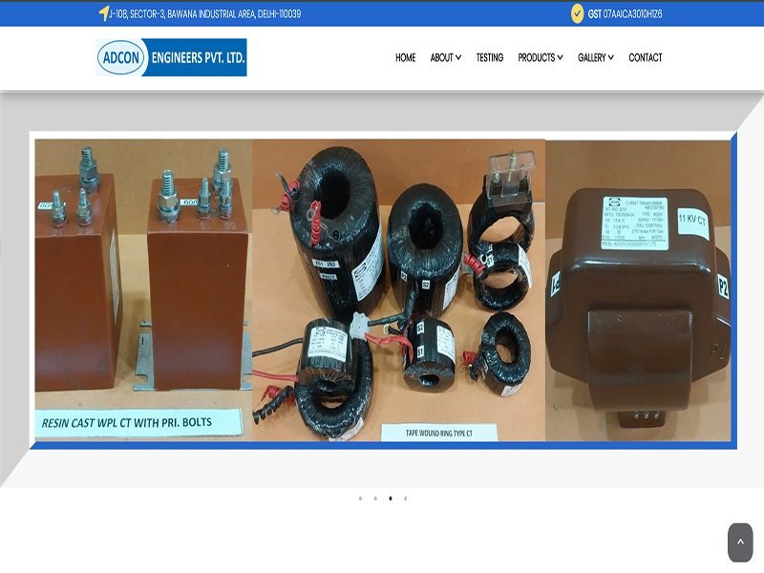Expand the Gallery dropdown menu

click(x=595, y=57)
